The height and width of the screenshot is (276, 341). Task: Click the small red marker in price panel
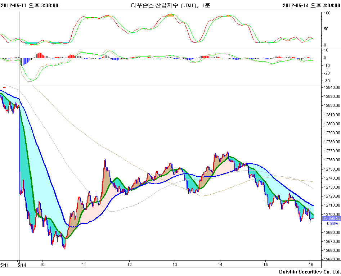[4, 87]
